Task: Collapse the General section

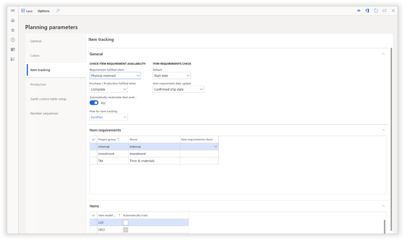Action: pos(383,54)
